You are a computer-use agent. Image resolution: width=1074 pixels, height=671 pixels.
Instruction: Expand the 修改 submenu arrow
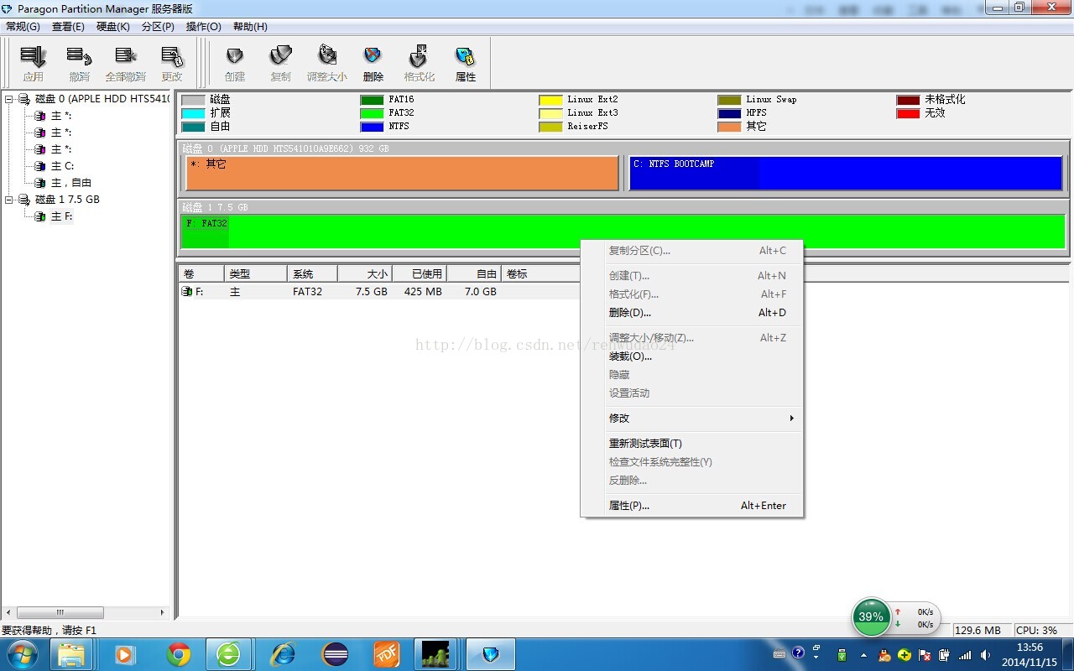pyautogui.click(x=791, y=419)
